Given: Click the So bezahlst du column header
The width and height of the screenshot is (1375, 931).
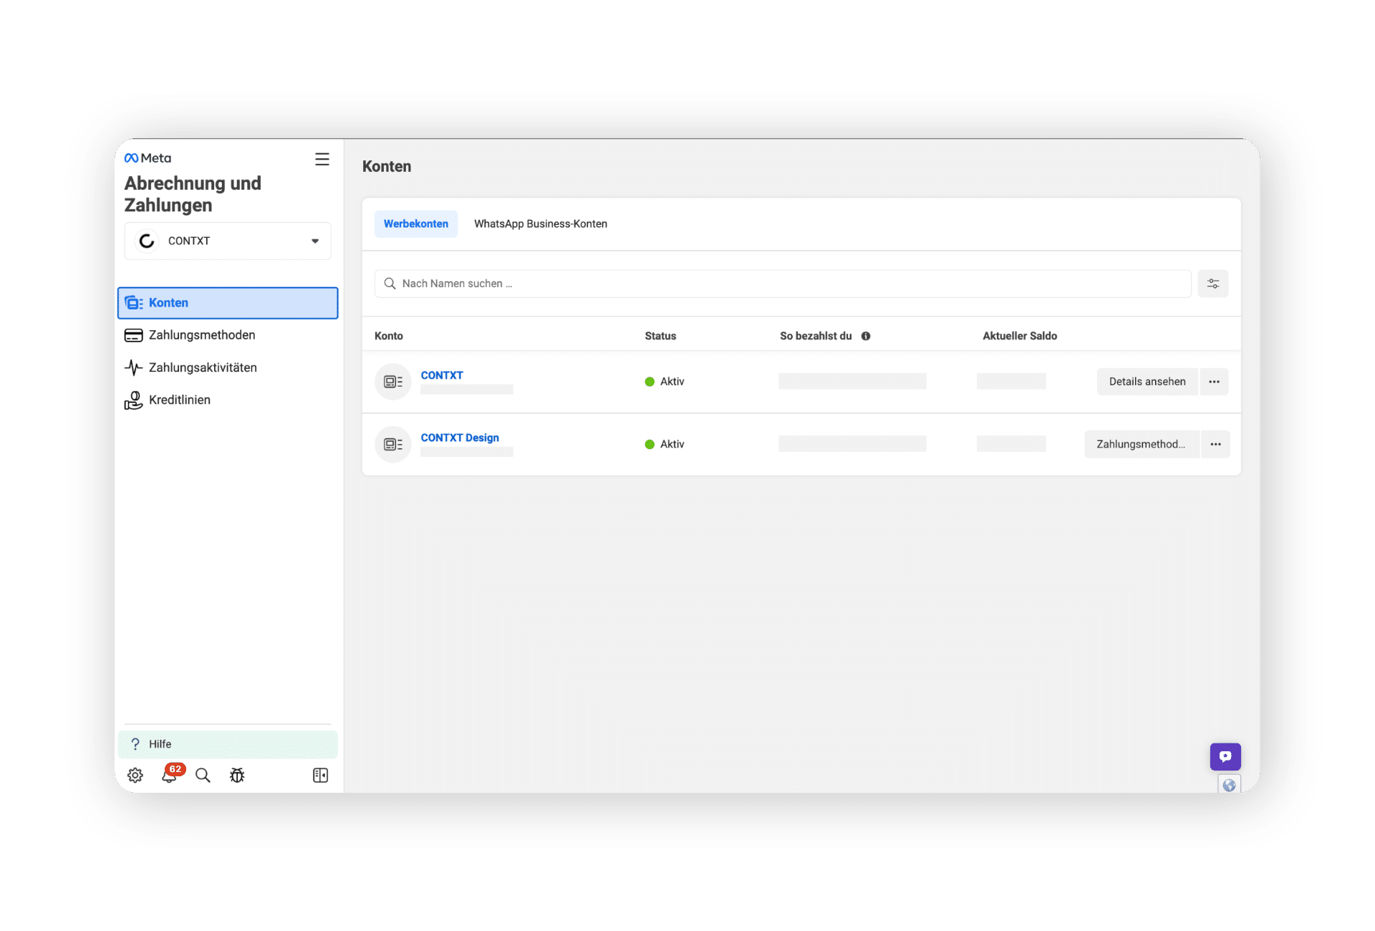Looking at the screenshot, I should pos(816,336).
